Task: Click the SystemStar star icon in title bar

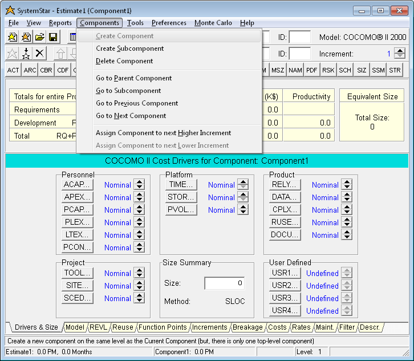Action: coord(10,11)
